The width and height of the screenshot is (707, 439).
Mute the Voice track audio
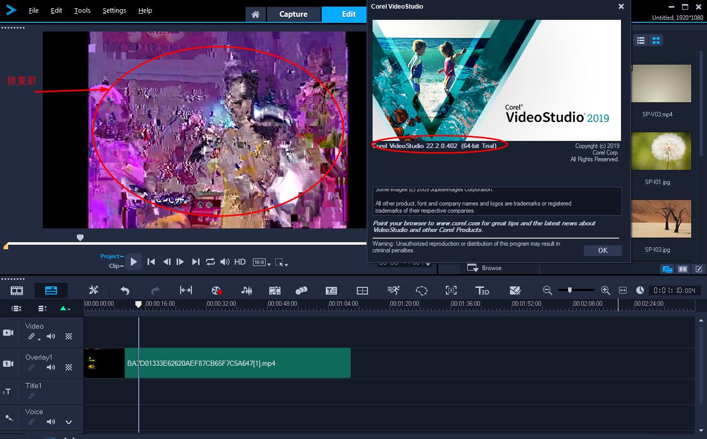tap(51, 422)
